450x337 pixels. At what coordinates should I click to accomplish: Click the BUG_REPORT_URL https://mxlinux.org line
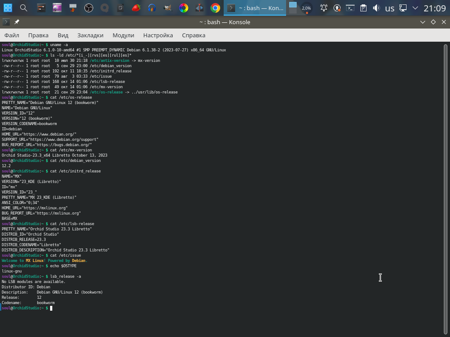point(41,213)
